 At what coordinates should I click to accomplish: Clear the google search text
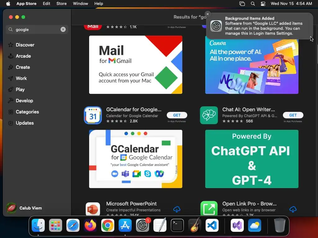[63, 29]
